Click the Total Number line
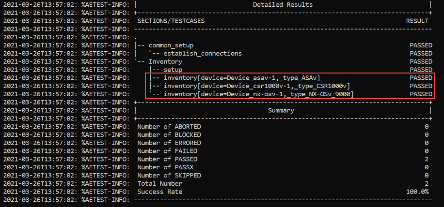This screenshot has width=444, height=207. tap(283, 184)
